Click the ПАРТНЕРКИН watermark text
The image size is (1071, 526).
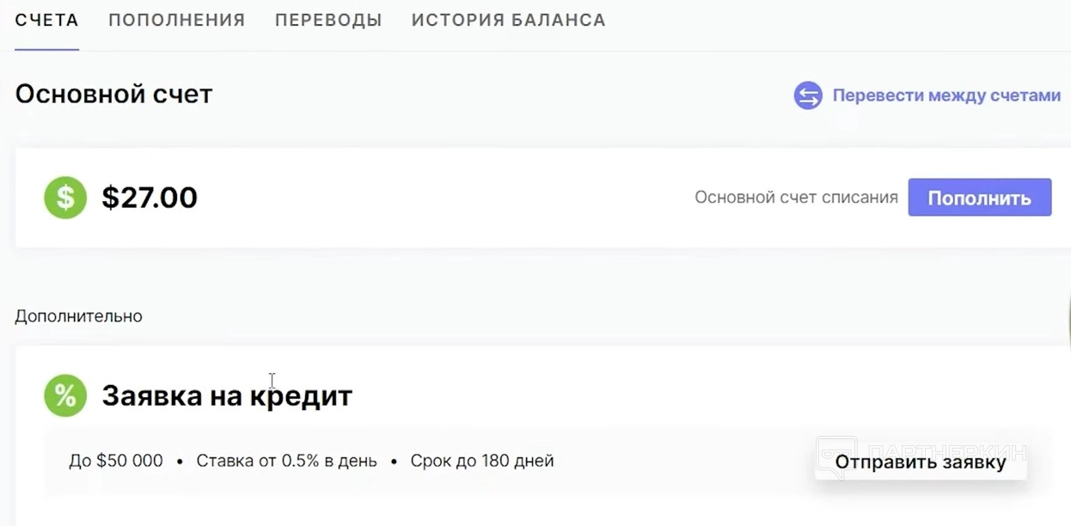946,449
